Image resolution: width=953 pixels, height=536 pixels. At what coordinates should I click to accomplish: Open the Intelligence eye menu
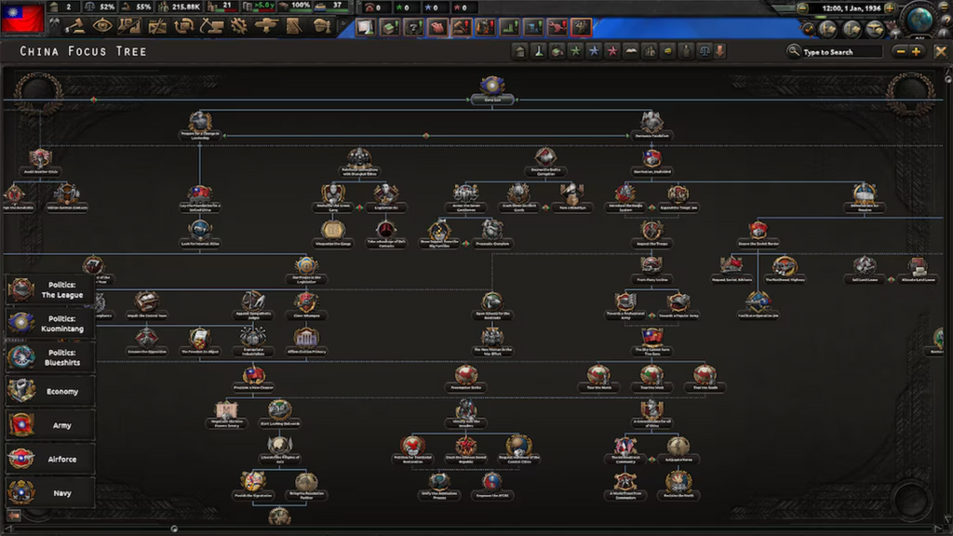[103, 26]
